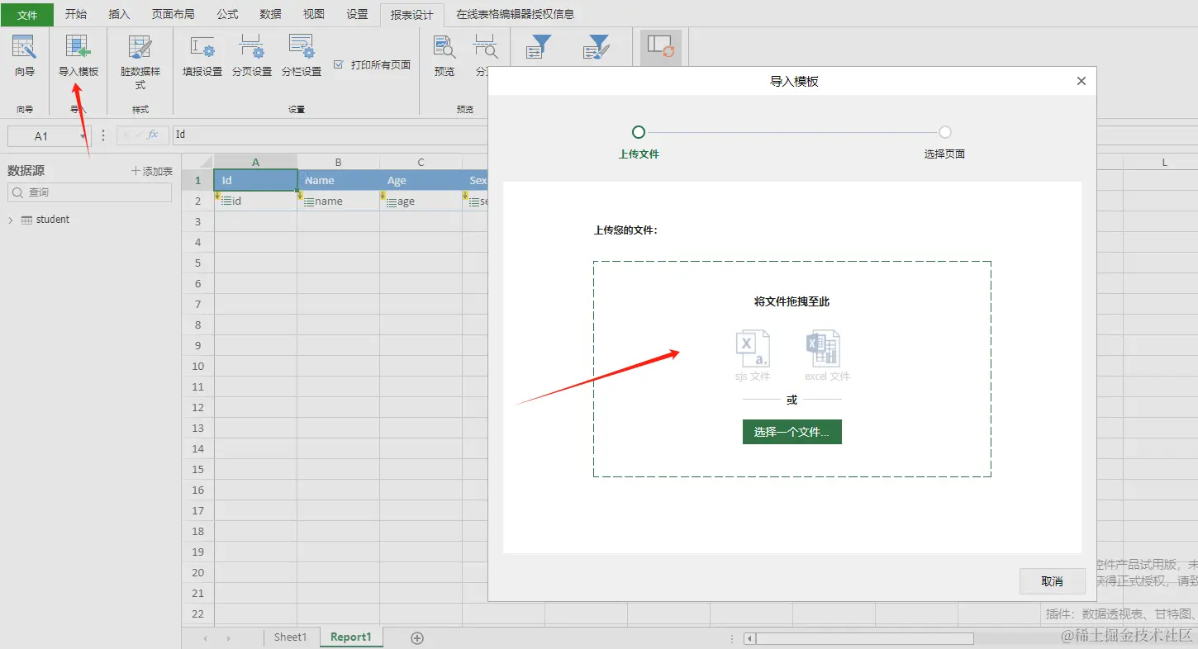Click the student table icon
Viewport: 1198px width, 649px height.
(26, 220)
